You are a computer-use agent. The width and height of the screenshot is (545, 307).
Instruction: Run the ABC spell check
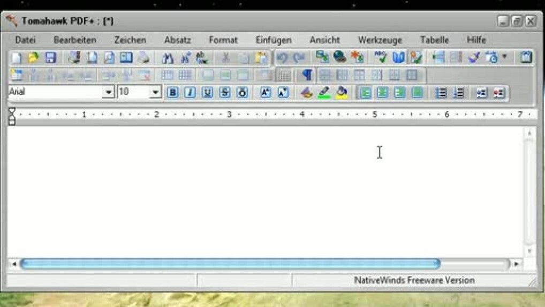[381, 57]
